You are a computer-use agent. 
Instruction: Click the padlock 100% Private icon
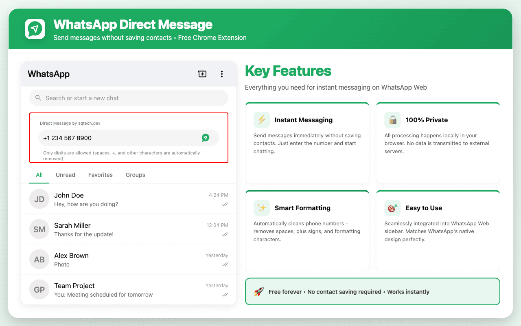click(392, 120)
